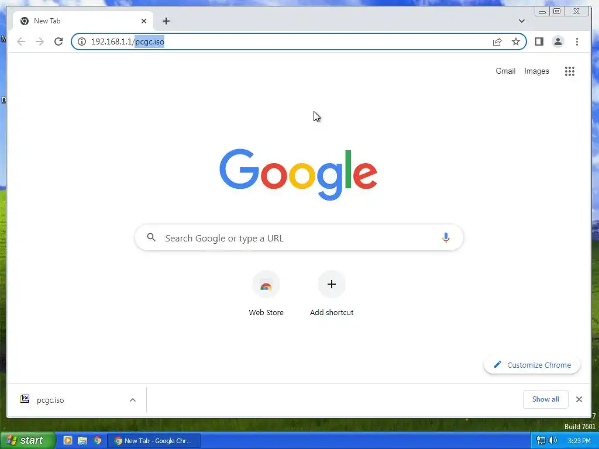Share this page icon in address bar
This screenshot has width=599, height=449.
pyautogui.click(x=497, y=42)
